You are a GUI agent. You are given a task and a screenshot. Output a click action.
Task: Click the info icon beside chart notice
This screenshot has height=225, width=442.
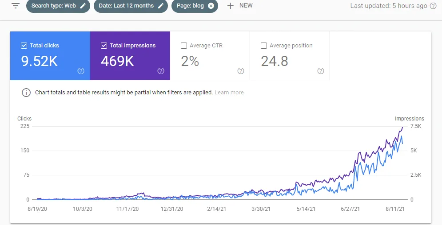pyautogui.click(x=26, y=93)
